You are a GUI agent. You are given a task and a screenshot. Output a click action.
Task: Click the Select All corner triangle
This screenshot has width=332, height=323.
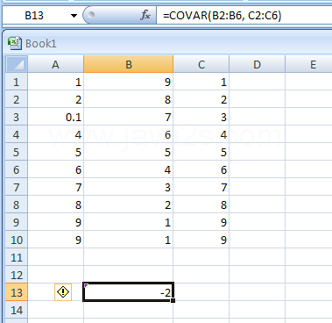pyautogui.click(x=17, y=64)
